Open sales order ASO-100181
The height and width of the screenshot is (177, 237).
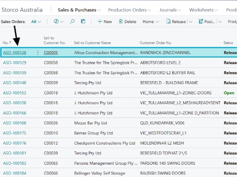coord(15,153)
